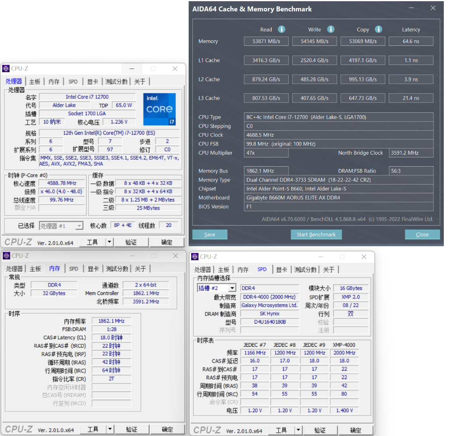Open the 内存 tab in the processor window
Viewport: 449px width, 436px height.
[54, 82]
